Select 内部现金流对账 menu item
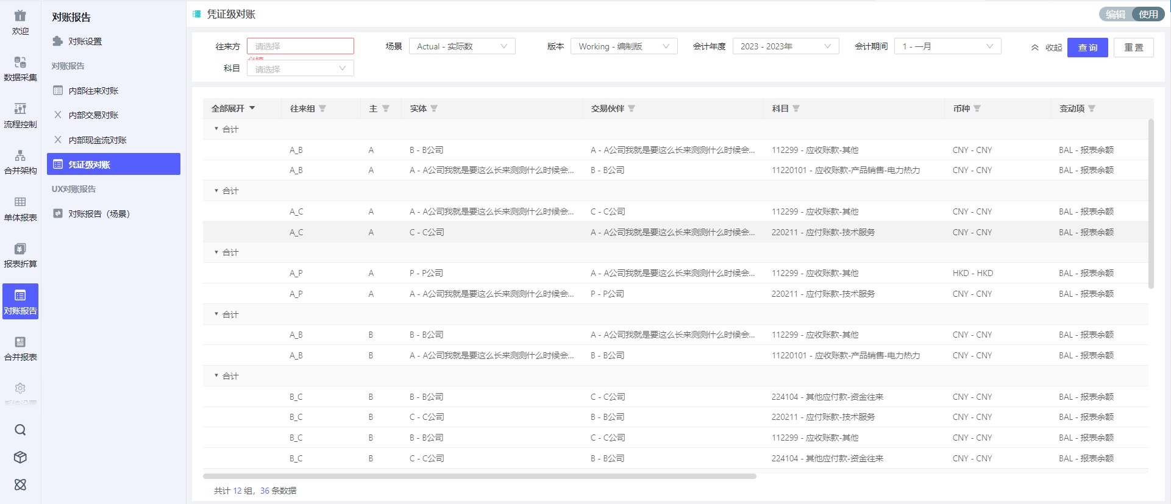This screenshot has height=504, width=1171. point(97,140)
